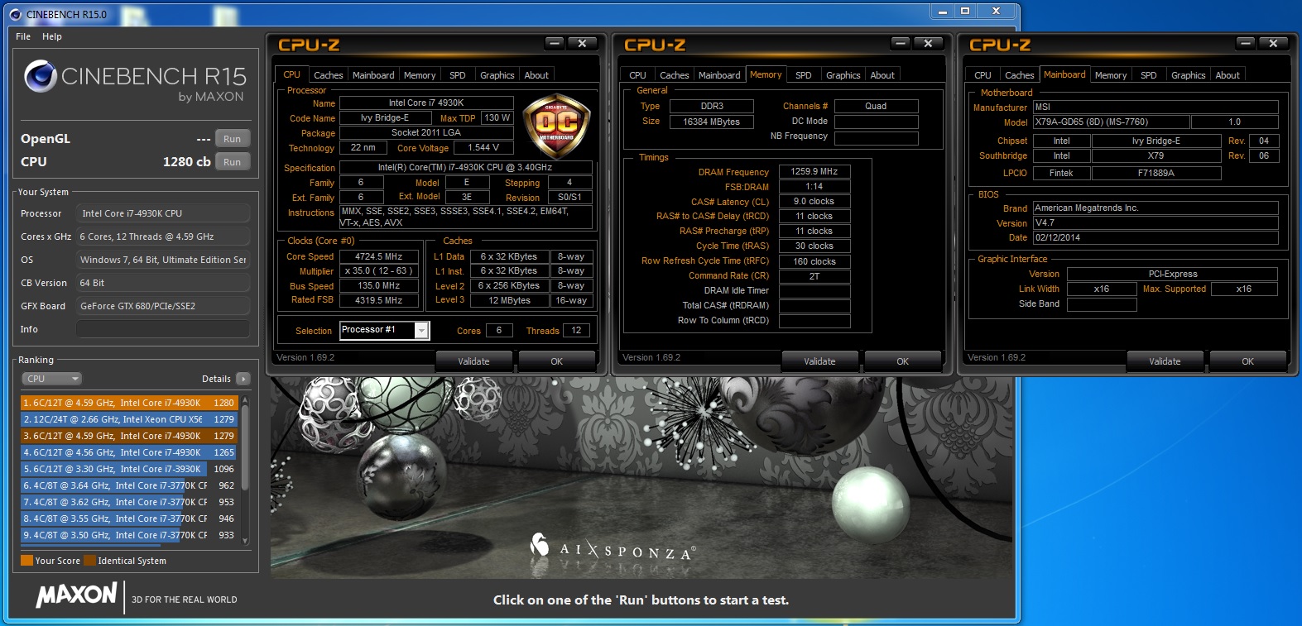
Task: Switch to Memory tab in first CPU-Z window
Action: [x=420, y=75]
